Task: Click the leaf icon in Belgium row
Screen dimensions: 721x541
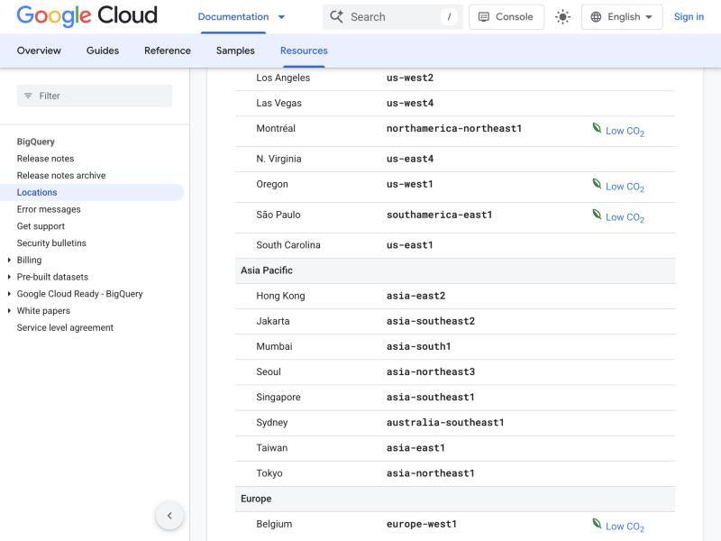Action: (597, 524)
